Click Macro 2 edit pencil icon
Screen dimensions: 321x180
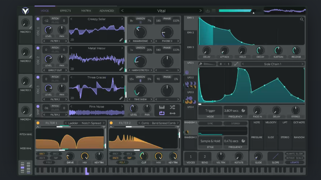pyautogui.click(x=30, y=57)
